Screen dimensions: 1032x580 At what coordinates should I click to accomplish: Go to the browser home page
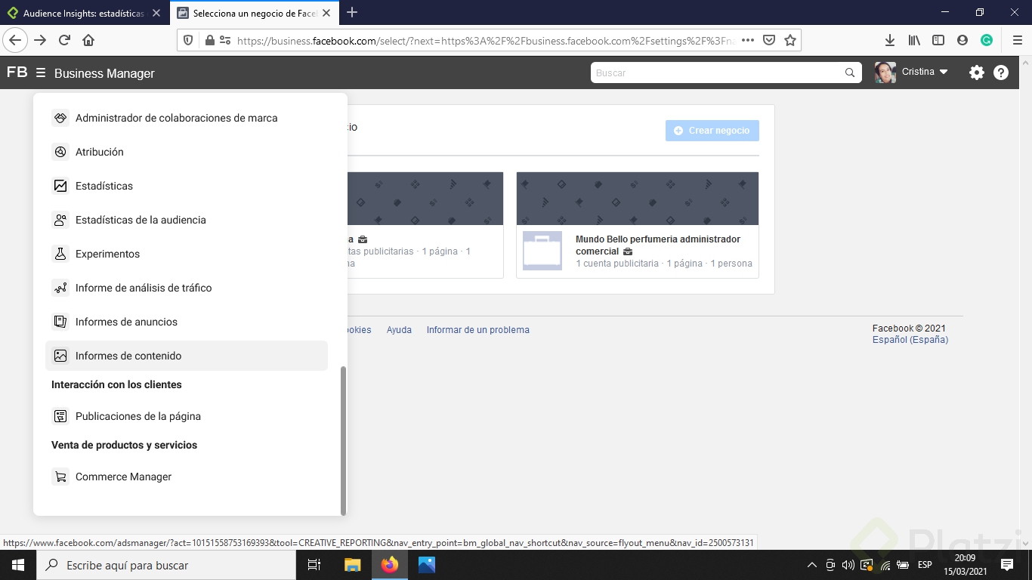click(88, 40)
